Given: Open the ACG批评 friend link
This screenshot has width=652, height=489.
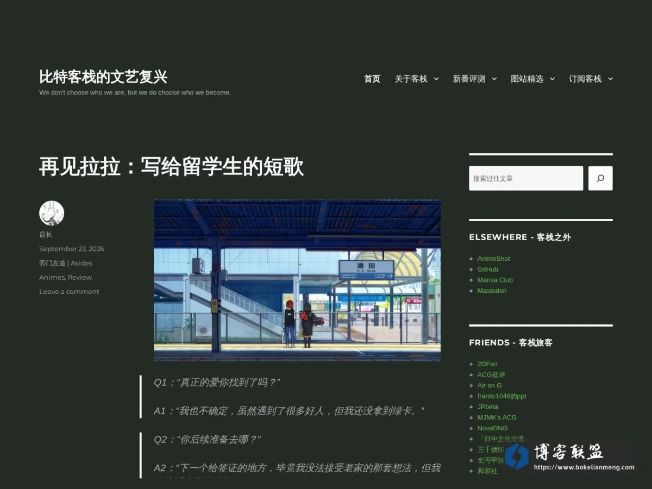Looking at the screenshot, I should click(491, 375).
